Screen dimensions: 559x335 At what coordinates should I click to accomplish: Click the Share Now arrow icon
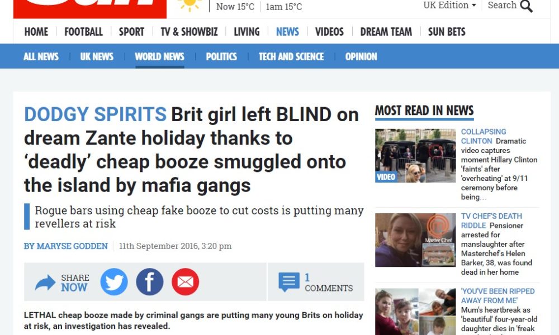point(45,283)
